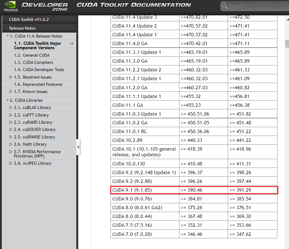Viewport: 289px width, 249px height.
Task: Open 2.1. cuBLAS Library link
Action: point(32,107)
